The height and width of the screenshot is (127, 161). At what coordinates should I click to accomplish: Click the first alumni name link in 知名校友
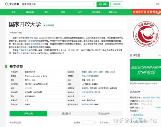(84, 72)
